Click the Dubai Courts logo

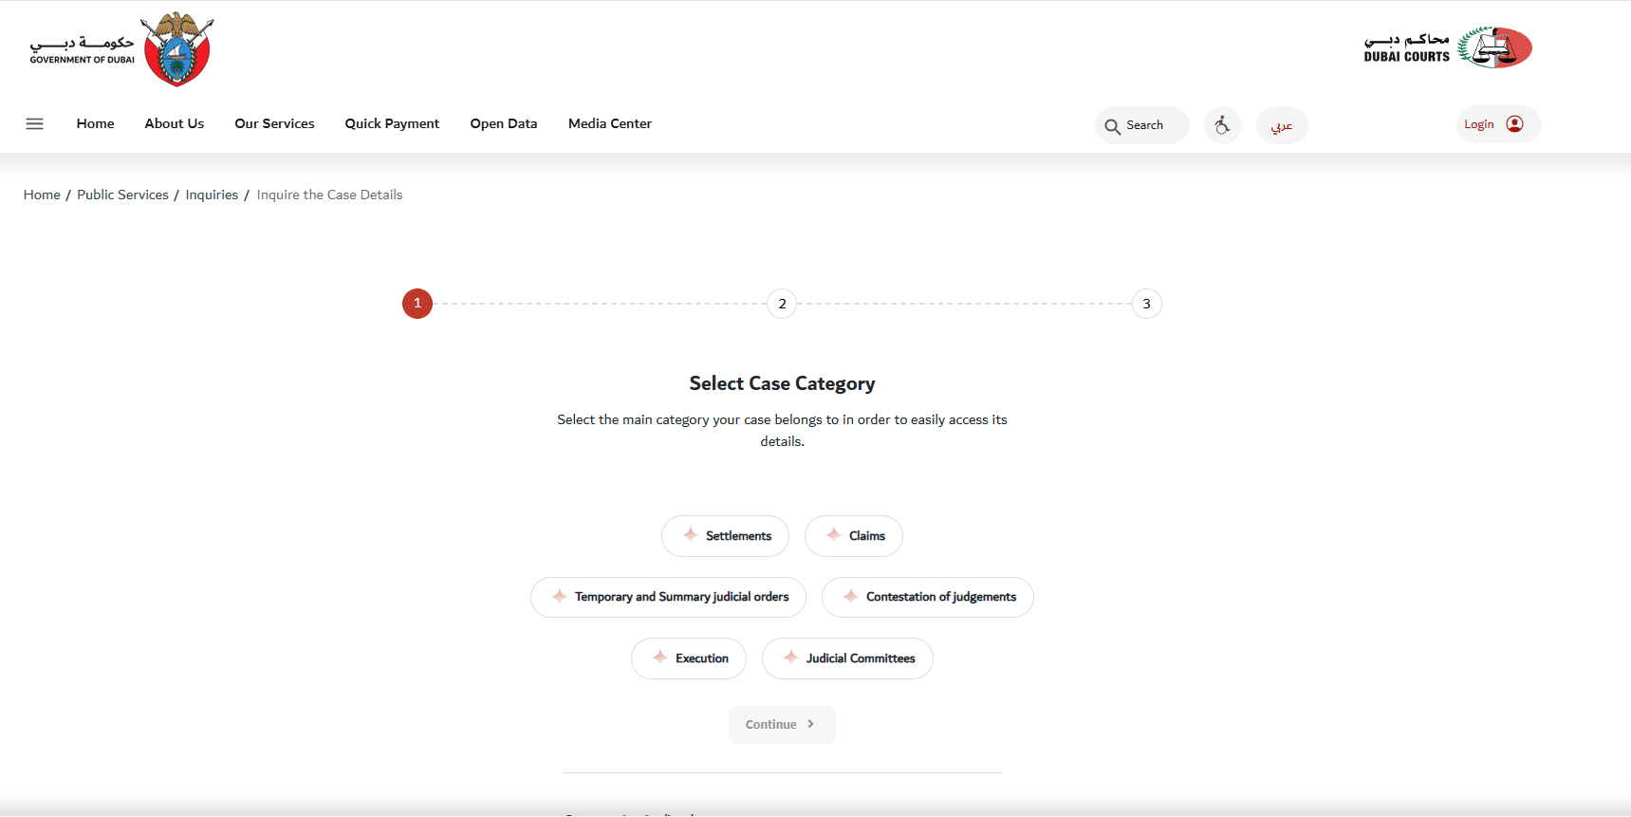1448,47
